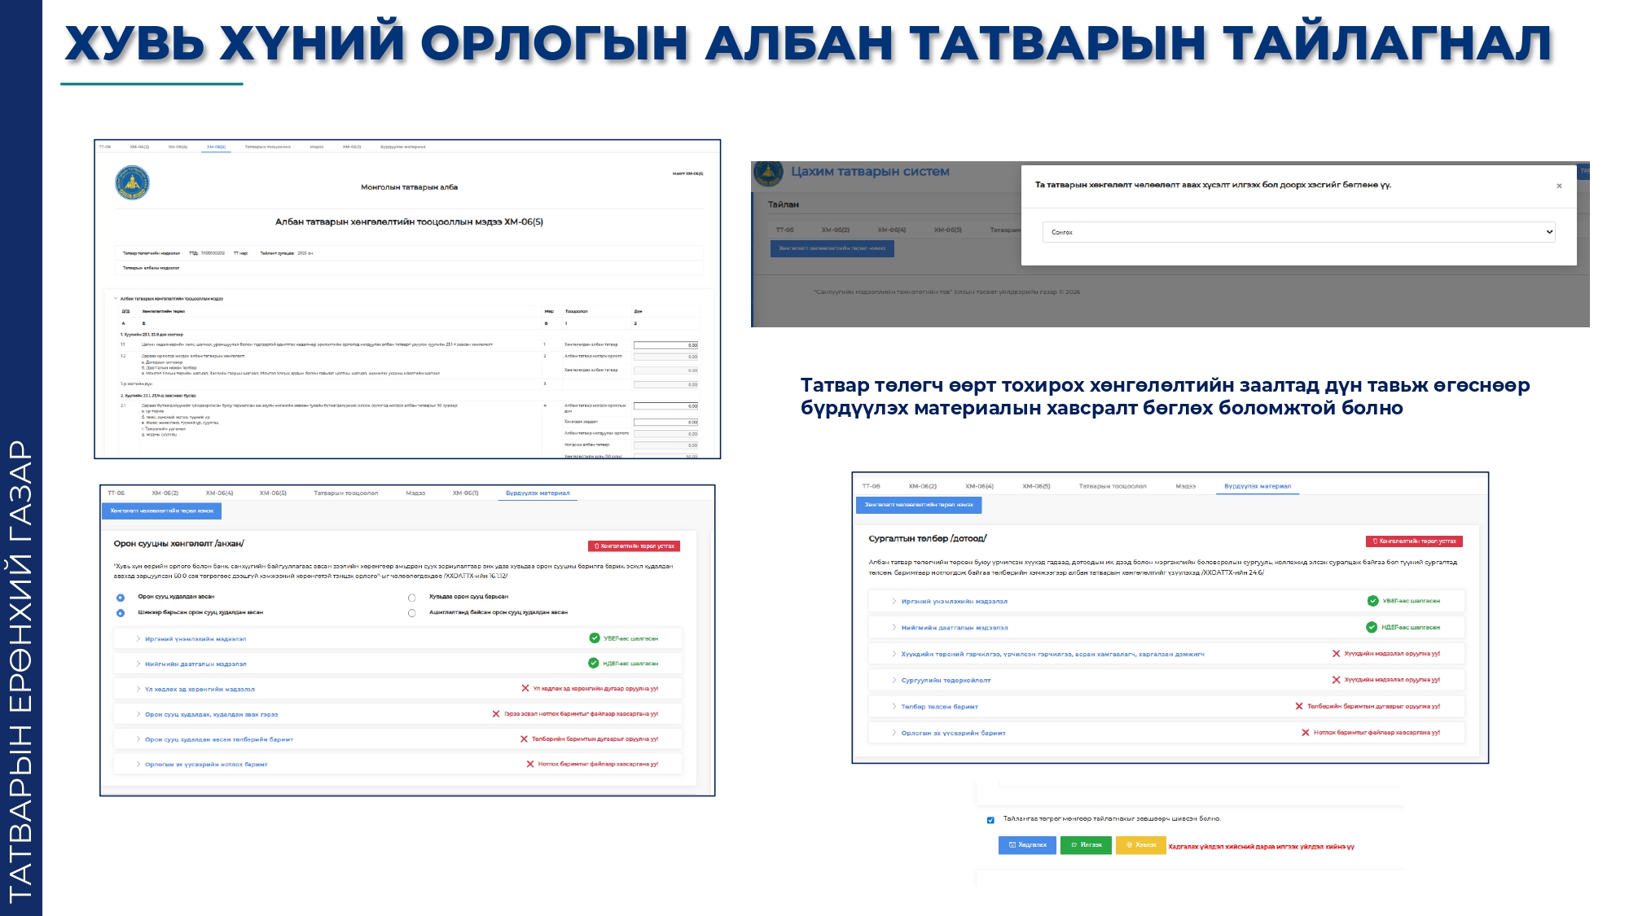Image resolution: width=1629 pixels, height=916 pixels.
Task: Click the Mongolian Tax Authority round logo
Action: point(132,183)
